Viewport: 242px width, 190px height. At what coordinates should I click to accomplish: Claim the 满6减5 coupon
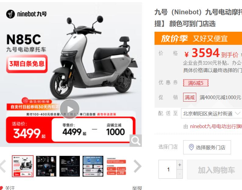(196, 83)
